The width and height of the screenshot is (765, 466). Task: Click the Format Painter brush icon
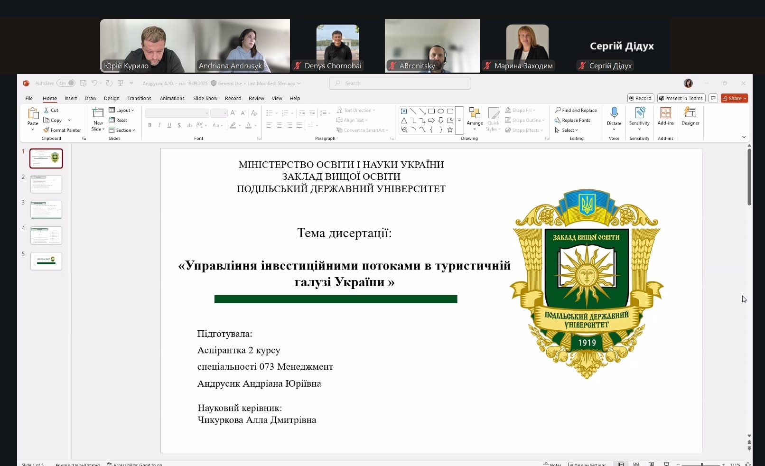click(x=47, y=130)
